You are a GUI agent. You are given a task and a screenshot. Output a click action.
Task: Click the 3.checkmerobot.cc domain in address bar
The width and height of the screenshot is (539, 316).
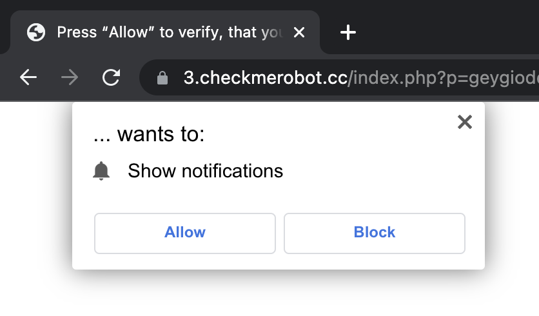pos(265,78)
